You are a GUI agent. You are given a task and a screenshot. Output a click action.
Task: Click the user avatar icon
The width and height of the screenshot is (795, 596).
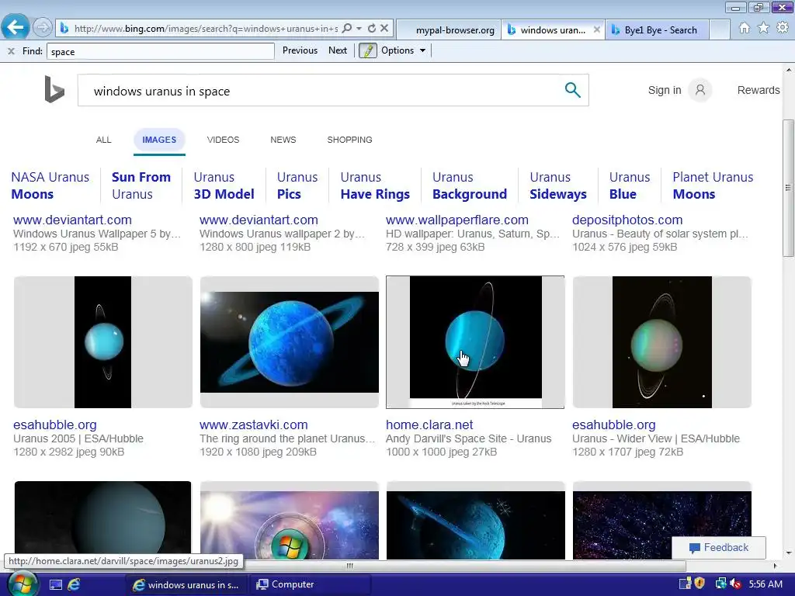(700, 90)
